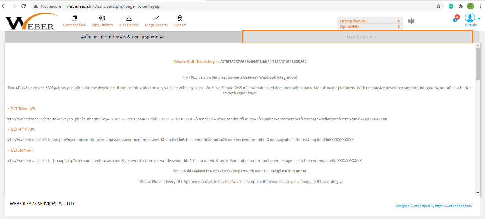The image size is (488, 219).
Task: Click the user profile avatar icon
Action: 470,18
